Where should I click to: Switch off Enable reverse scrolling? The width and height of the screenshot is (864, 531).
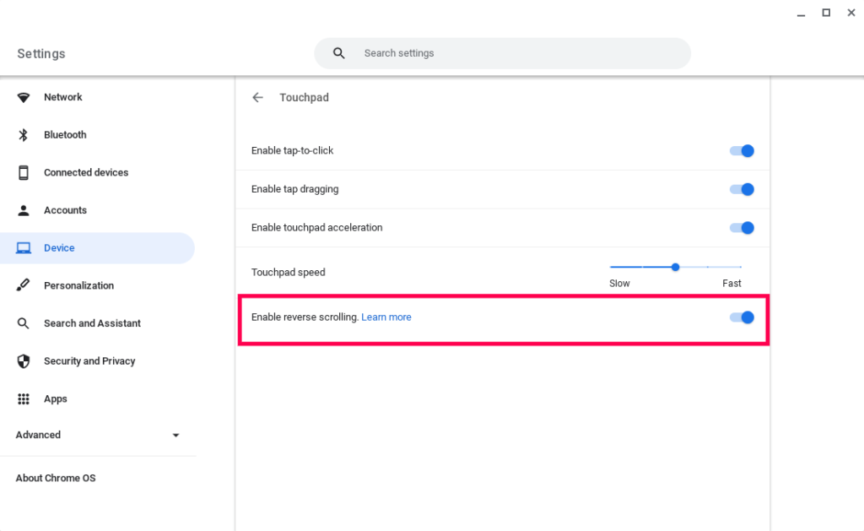click(x=742, y=317)
